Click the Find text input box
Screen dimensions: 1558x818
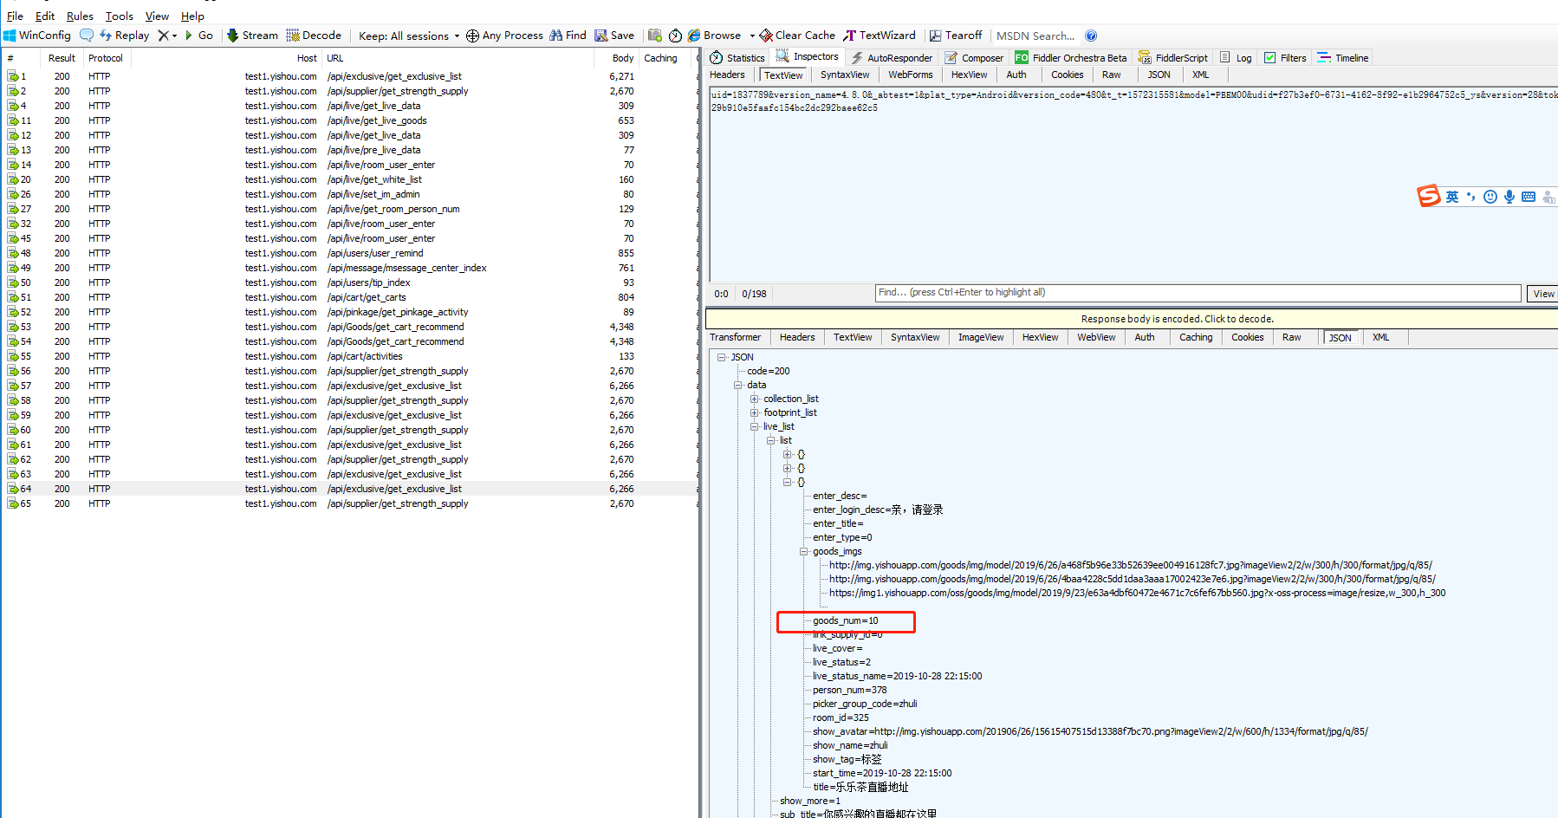click(1198, 293)
